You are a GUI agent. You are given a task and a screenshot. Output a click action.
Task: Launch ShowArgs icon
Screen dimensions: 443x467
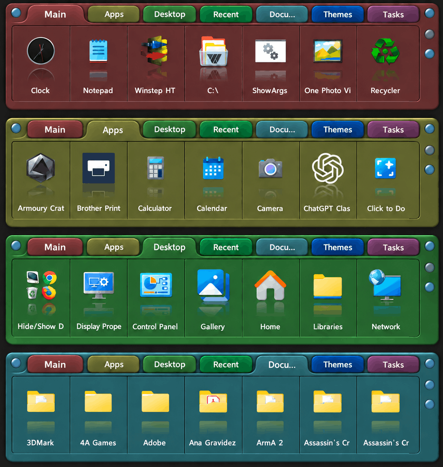tap(270, 51)
